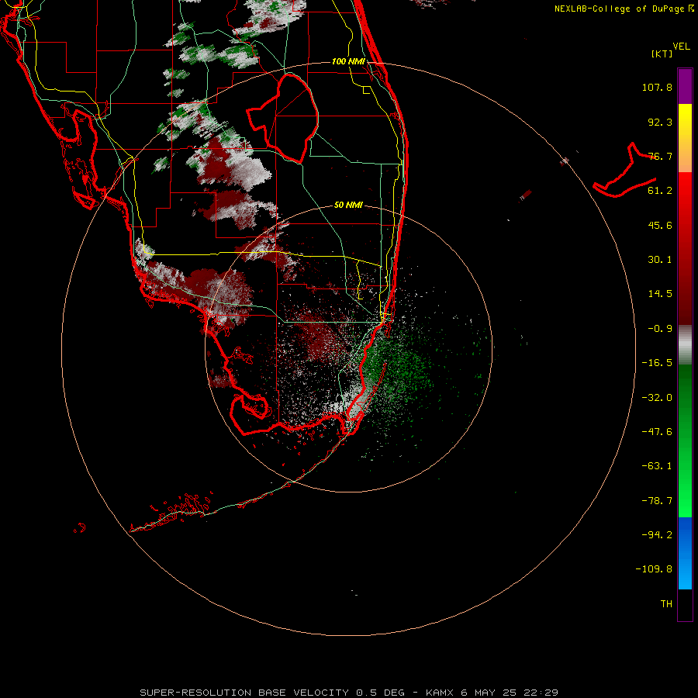The height and width of the screenshot is (698, 698).
Task: Click the -0.9 legend value
Action: [660, 329]
